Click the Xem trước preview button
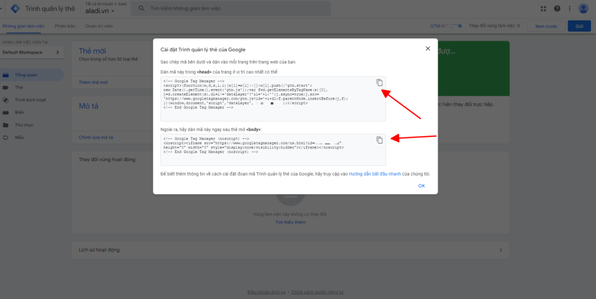Screen dimensions: 596x299 546,26
